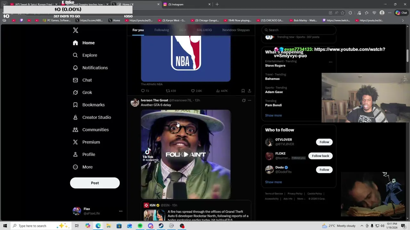Screen dimensions: 410x230
Task: Open the Privacy Policy link
Action: (x=295, y=194)
